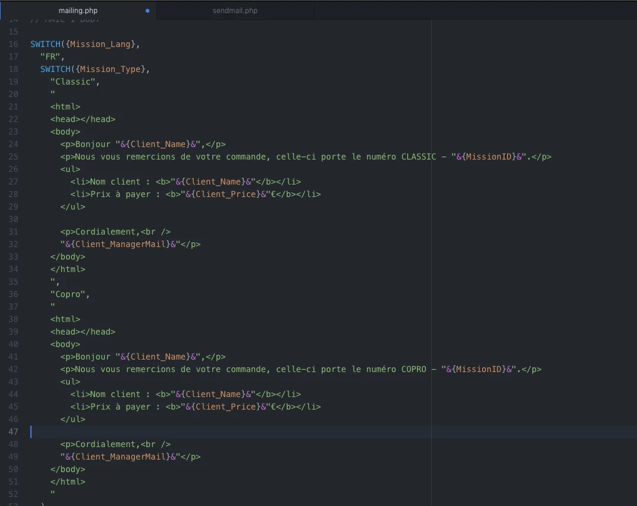
Task: Click SWITCH({Mission_Type} on line 18
Action: 93,69
